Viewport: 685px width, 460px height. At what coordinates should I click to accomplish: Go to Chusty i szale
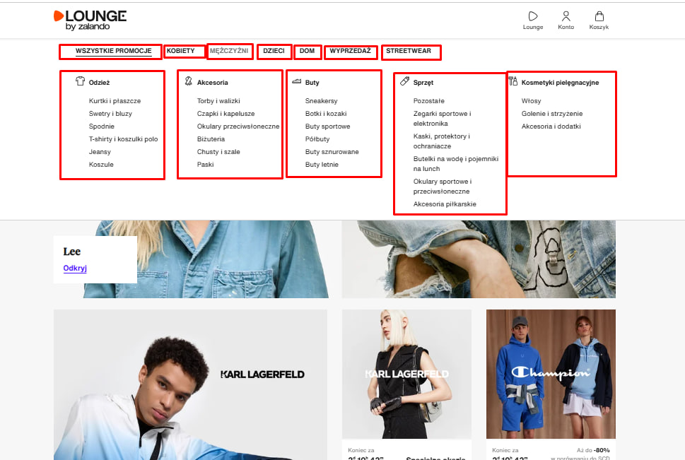coord(218,152)
